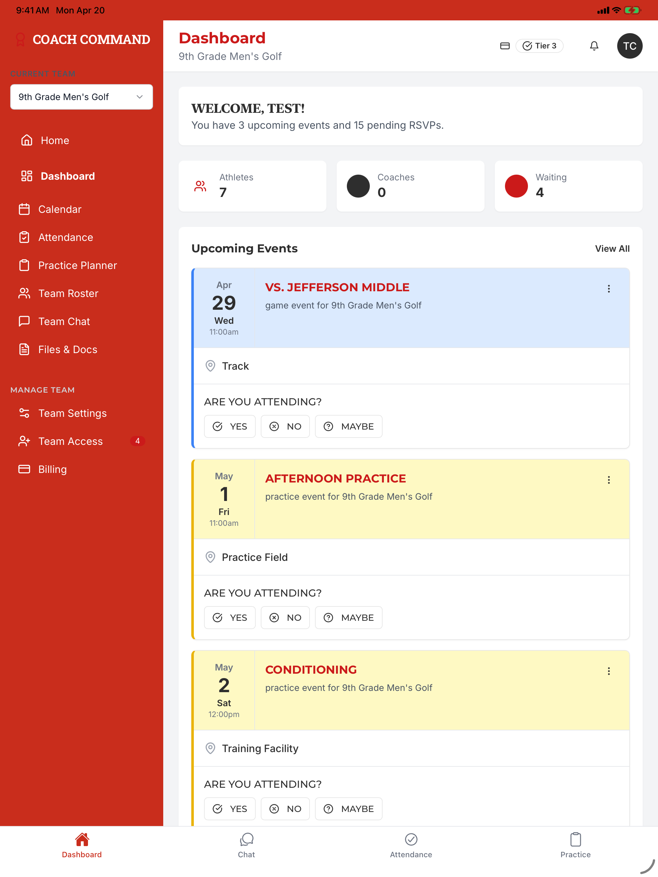Click View All upcoming events

(612, 249)
